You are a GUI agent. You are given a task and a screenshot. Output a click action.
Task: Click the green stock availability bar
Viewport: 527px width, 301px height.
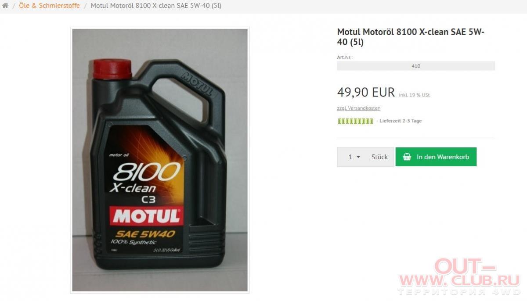point(355,121)
